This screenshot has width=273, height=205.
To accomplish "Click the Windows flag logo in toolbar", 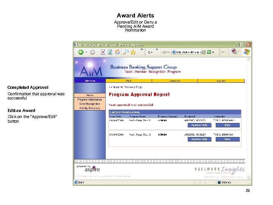I will [247, 52].
